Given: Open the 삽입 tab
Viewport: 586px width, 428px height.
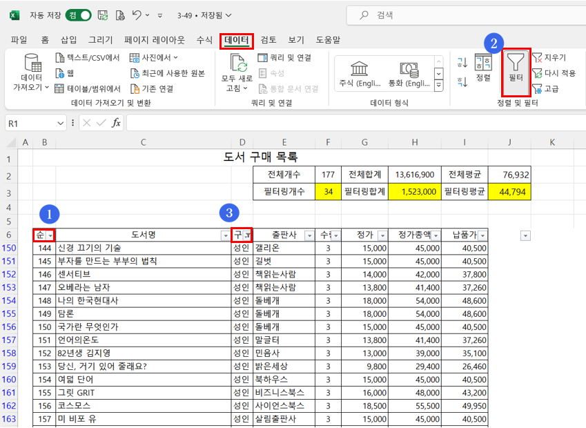Looking at the screenshot, I should [69, 40].
